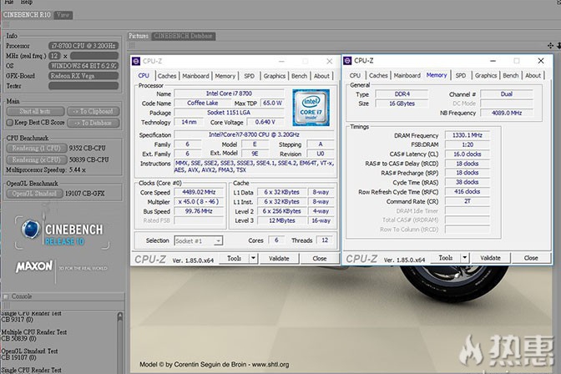Open the View menu beside CINEBENCH R10
561x374 pixels.
tap(63, 15)
